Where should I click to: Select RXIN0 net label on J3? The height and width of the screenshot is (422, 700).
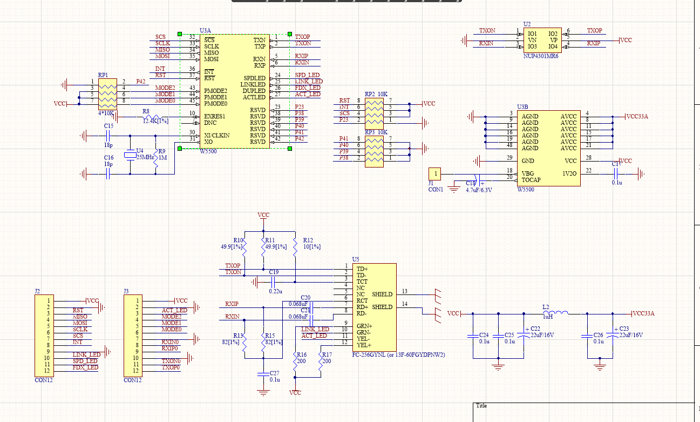coord(170,342)
